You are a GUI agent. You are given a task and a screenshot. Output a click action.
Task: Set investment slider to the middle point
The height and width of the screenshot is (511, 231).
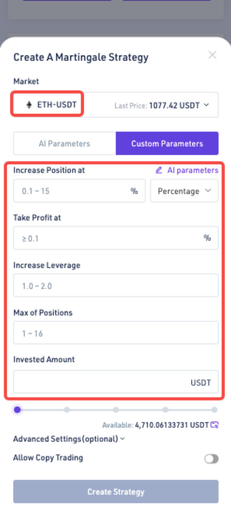coord(116,410)
